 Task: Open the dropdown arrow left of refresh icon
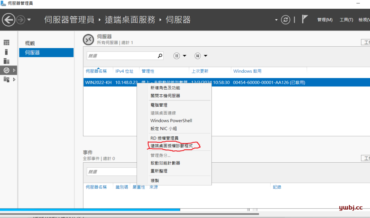pyautogui.click(x=276, y=20)
